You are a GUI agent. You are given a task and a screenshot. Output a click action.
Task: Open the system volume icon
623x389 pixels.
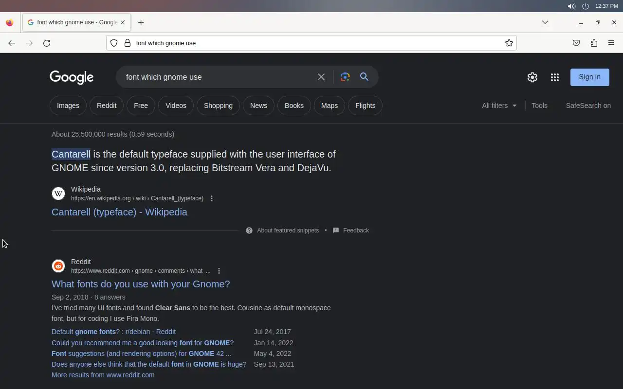[571, 6]
